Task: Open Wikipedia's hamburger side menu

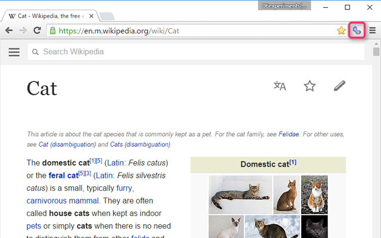Action: pos(14,52)
